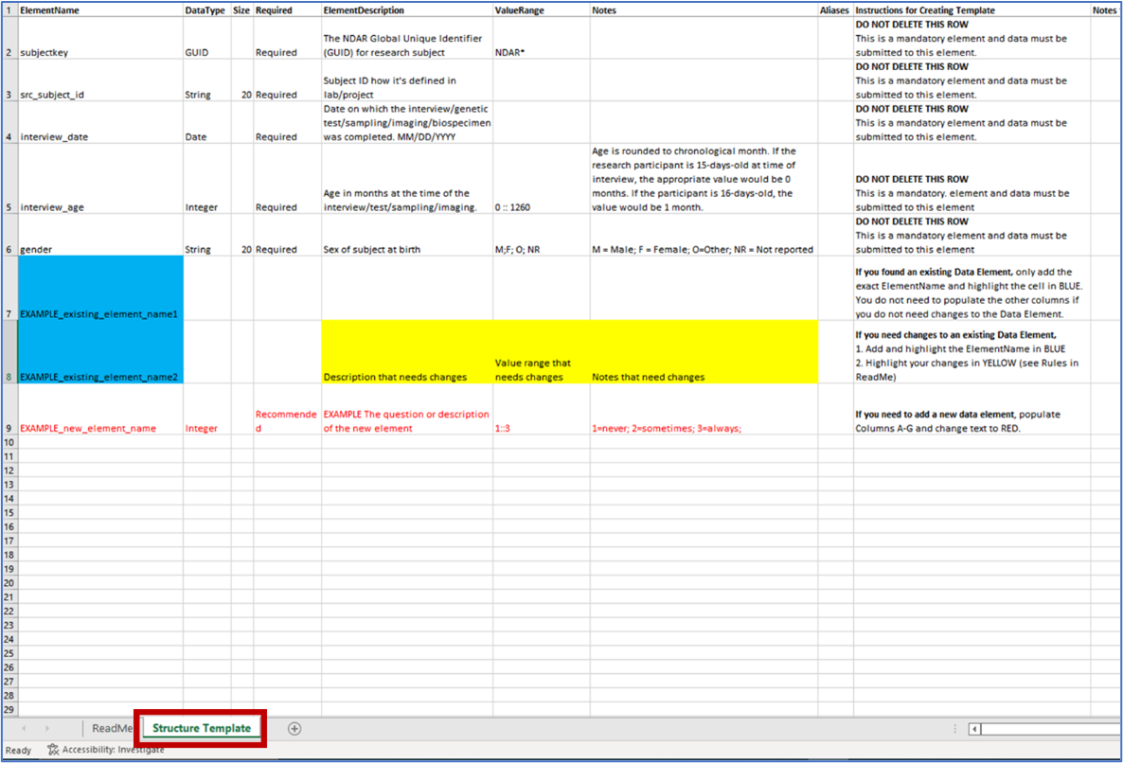
Task: Click the horizontal scrollbar left arrow
Action: [x=975, y=729]
